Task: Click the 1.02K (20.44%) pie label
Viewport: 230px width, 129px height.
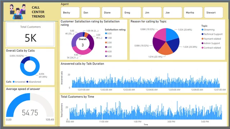Action: 185,30
